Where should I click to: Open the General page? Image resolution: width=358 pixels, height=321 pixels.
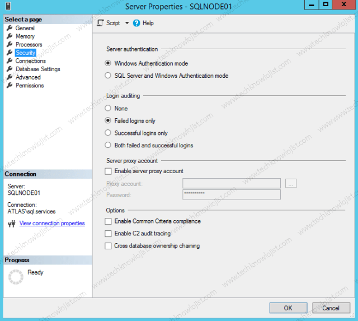point(25,28)
